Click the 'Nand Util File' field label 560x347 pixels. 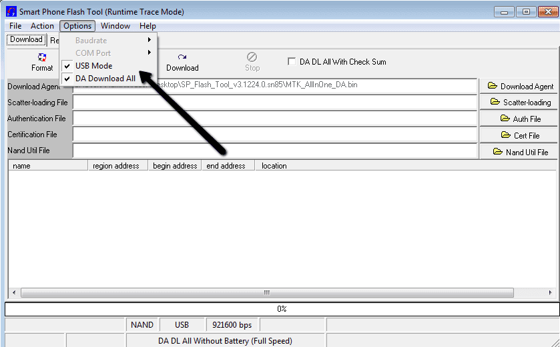coord(29,151)
